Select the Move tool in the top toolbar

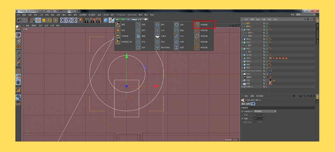click(x=38, y=20)
